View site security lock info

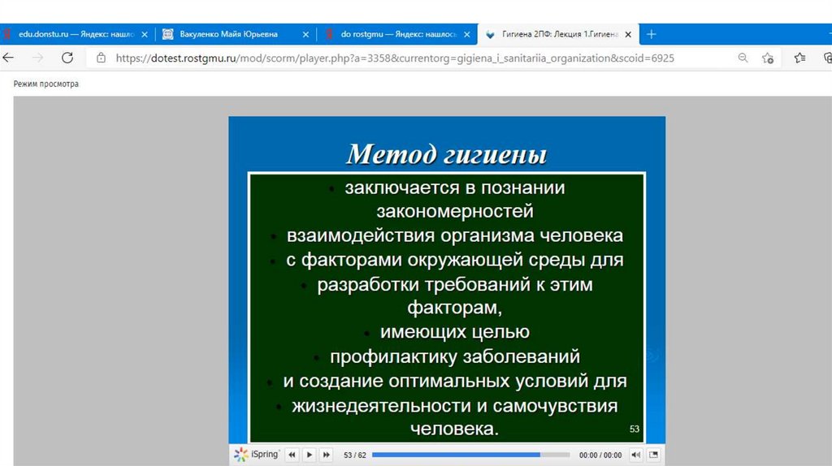tap(101, 58)
